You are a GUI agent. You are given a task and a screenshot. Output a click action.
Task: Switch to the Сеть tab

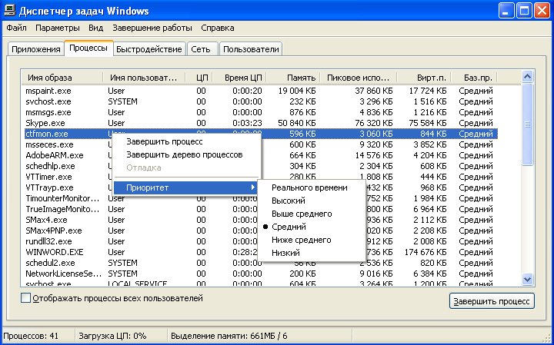pyautogui.click(x=201, y=49)
